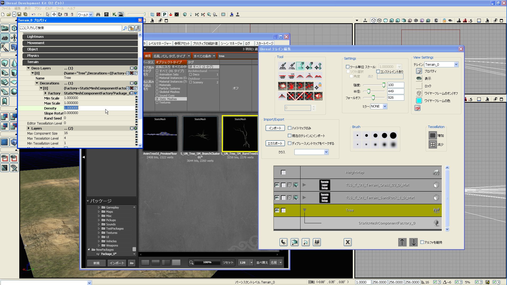Screen dimensions: 507x285
Task: Click the Export button in Import/Export
Action: (x=275, y=143)
